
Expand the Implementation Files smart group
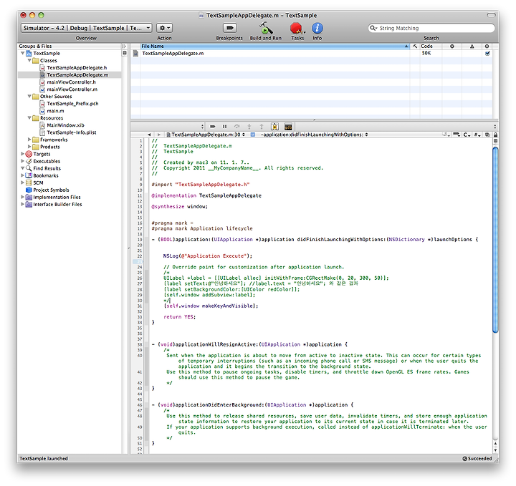[22, 197]
